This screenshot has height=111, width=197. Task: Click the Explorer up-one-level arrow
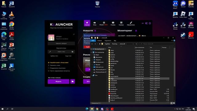pyautogui.click(x=100, y=44)
